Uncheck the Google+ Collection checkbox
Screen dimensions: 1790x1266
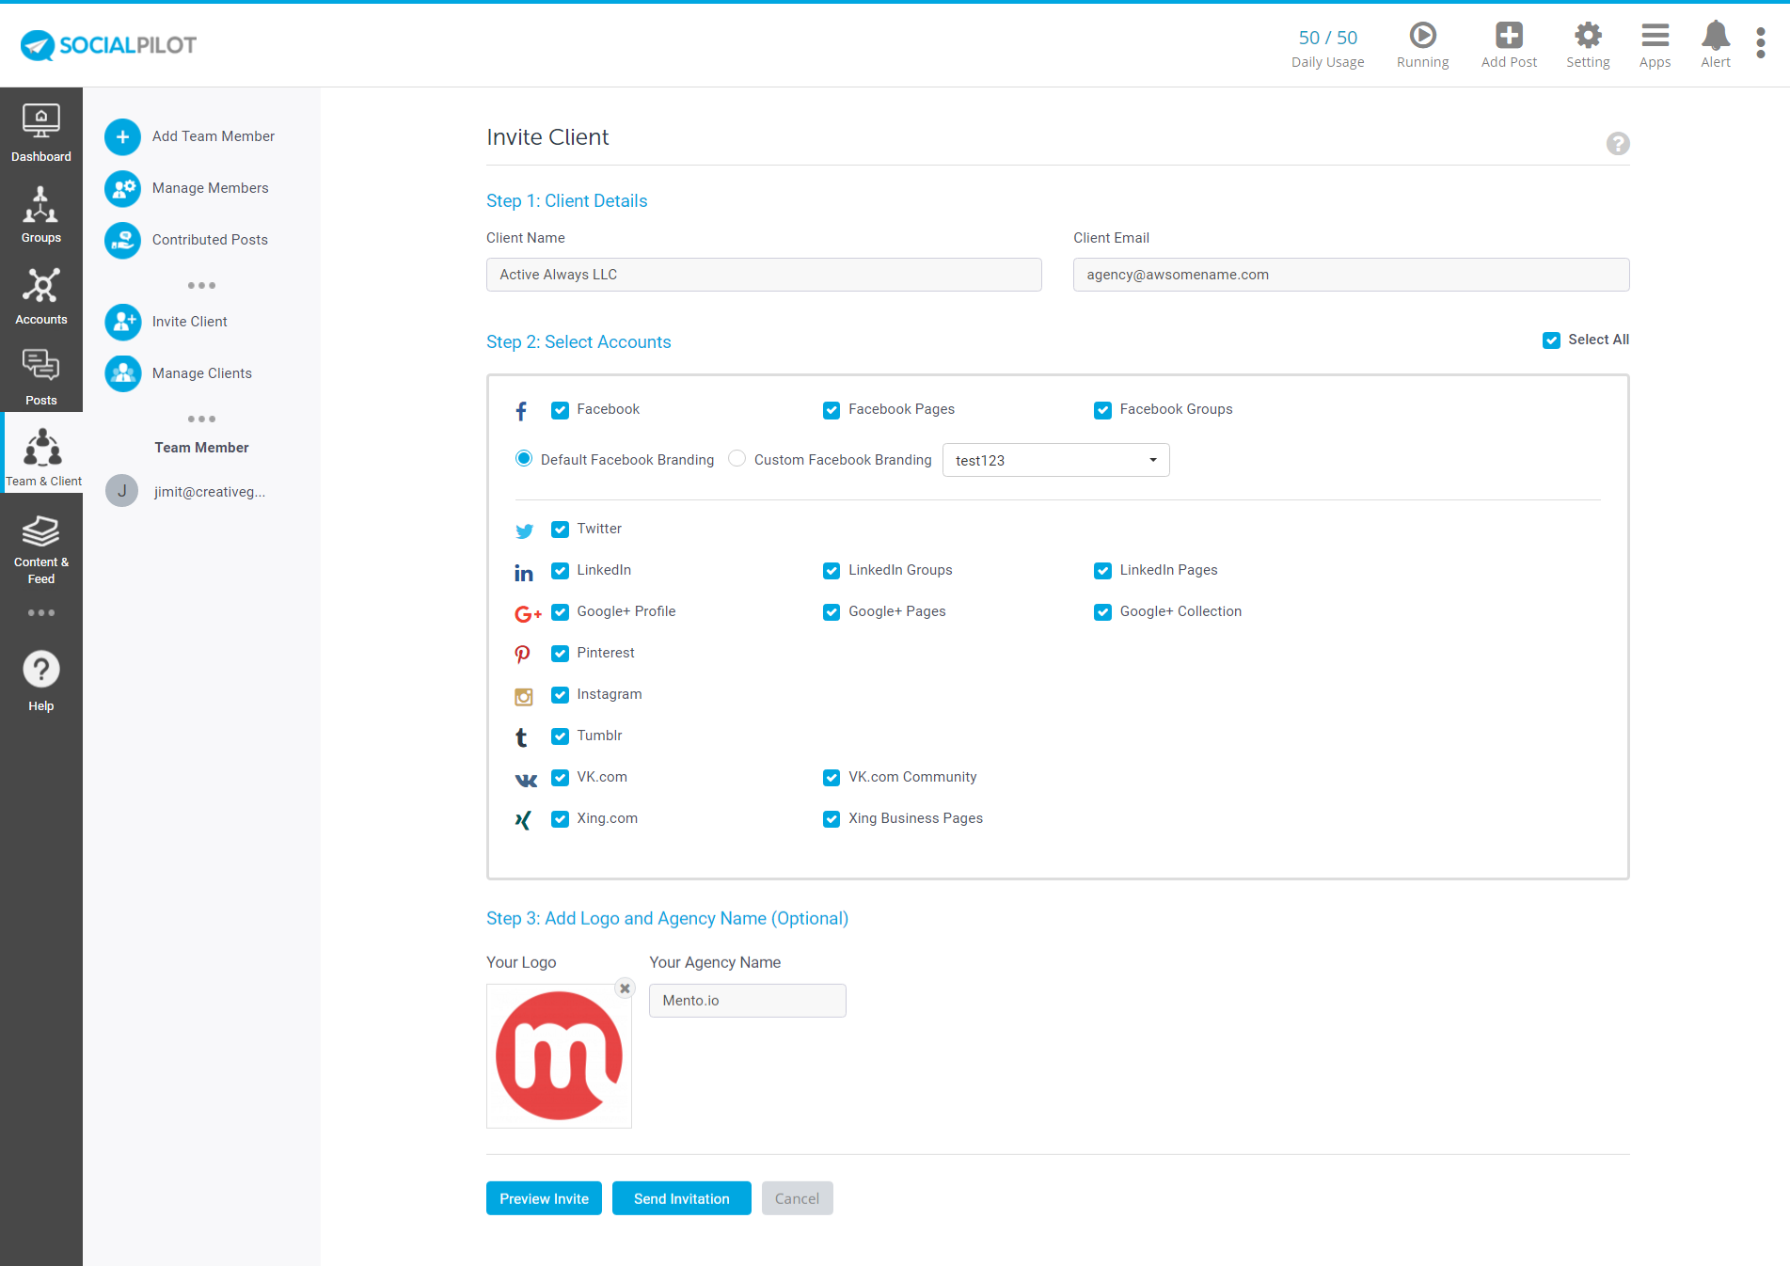(1102, 612)
